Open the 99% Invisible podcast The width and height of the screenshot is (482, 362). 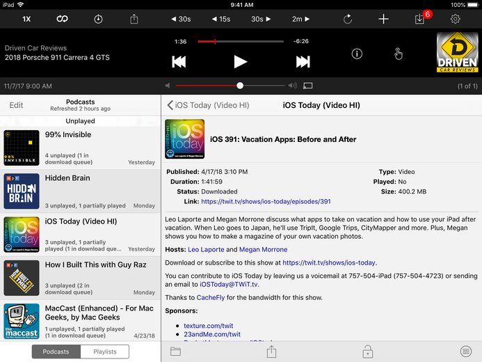(80, 148)
